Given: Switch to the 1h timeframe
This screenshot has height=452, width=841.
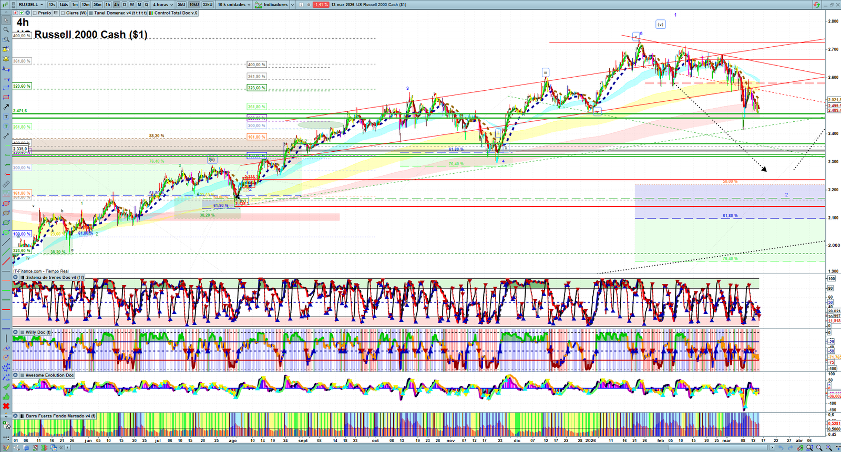Looking at the screenshot, I should point(108,5).
